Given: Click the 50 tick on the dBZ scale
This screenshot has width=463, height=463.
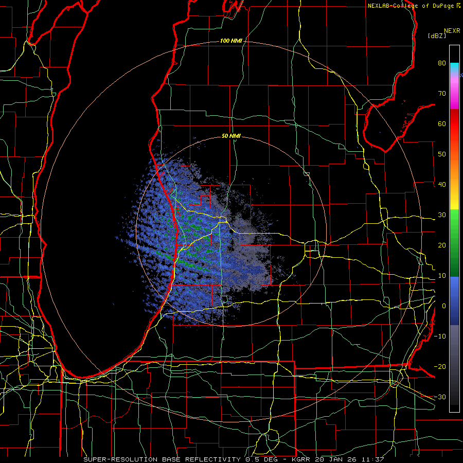Looking at the screenshot, I should (x=442, y=154).
